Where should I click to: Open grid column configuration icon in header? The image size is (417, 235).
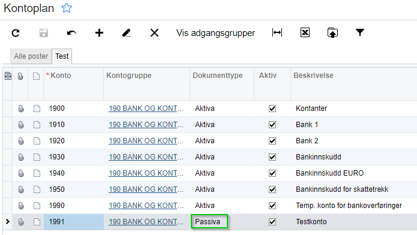[8, 76]
